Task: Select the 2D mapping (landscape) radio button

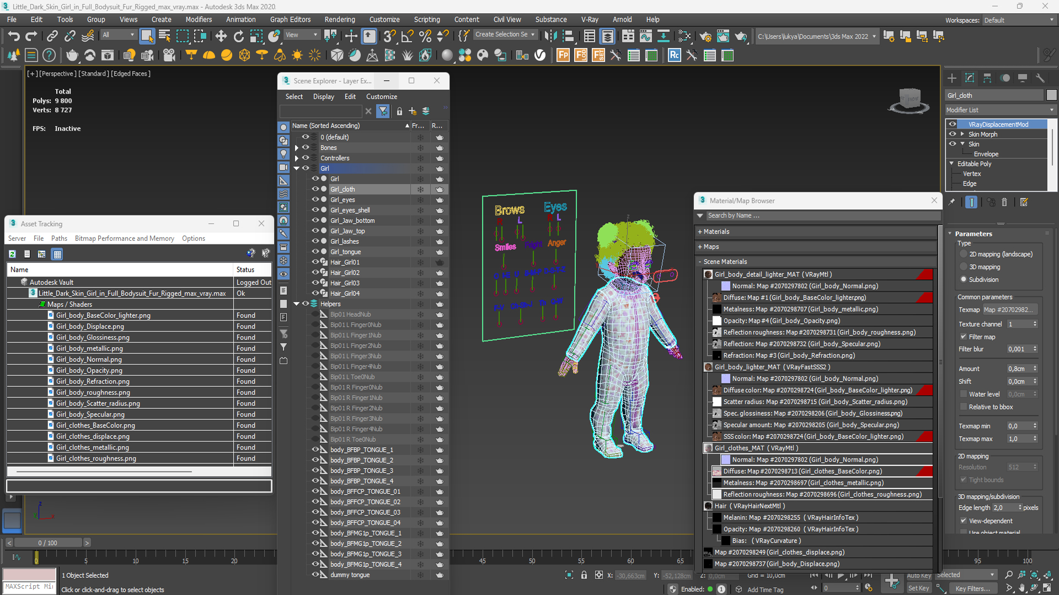Action: click(x=964, y=255)
